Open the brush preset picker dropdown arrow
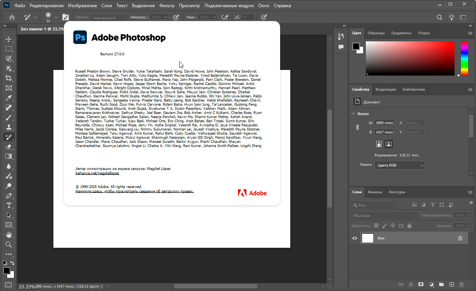The width and height of the screenshot is (476, 291). (56, 17)
